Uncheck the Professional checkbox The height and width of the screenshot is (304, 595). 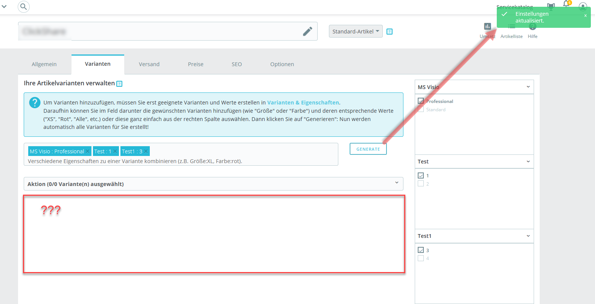coord(421,101)
